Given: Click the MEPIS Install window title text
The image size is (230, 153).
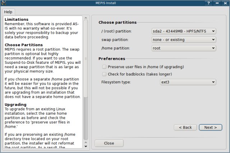Looking at the screenshot, I should 106,3.
